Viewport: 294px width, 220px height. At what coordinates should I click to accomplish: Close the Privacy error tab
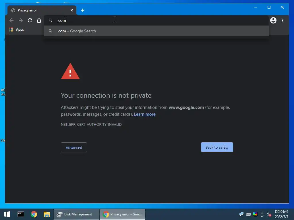pos(71,10)
